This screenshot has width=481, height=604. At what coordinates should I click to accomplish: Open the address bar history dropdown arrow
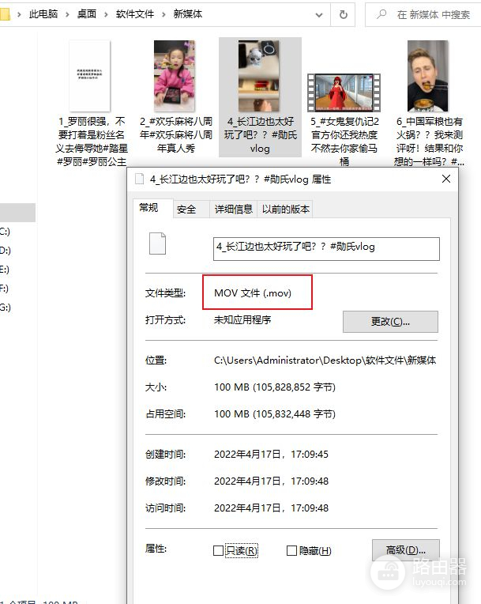318,15
